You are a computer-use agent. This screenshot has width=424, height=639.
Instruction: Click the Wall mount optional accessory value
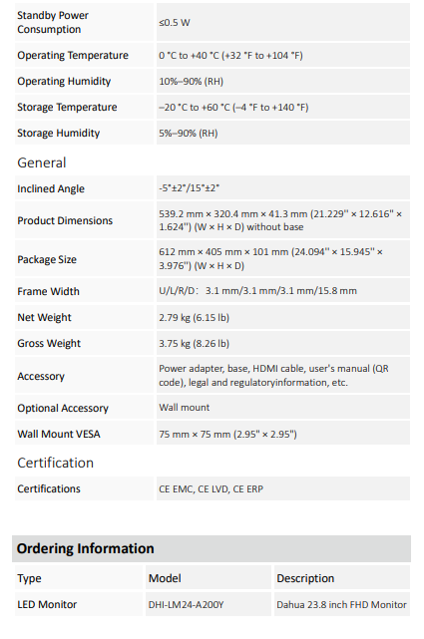click(x=185, y=408)
